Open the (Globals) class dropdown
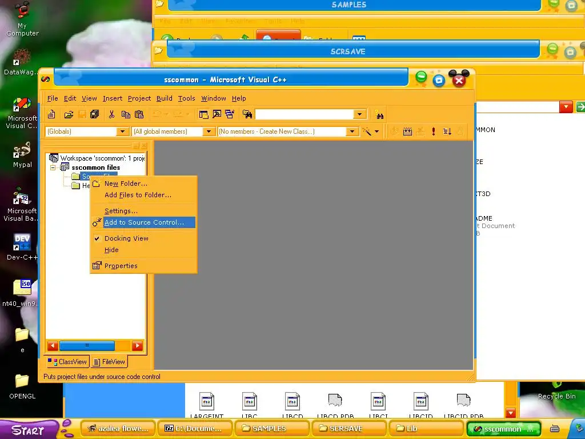Viewport: 585px width, 439px height. (122, 131)
